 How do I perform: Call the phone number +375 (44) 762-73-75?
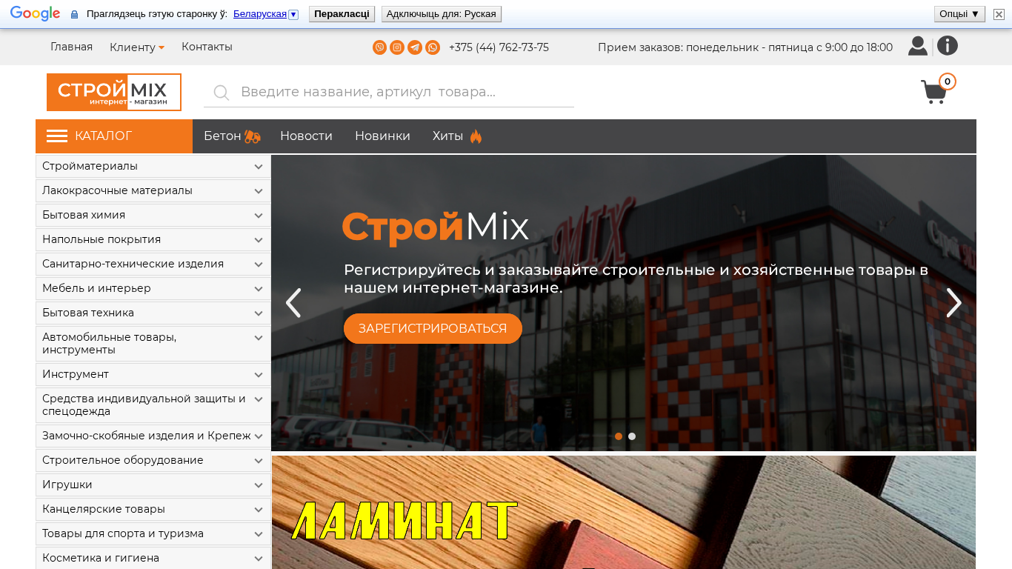(499, 47)
